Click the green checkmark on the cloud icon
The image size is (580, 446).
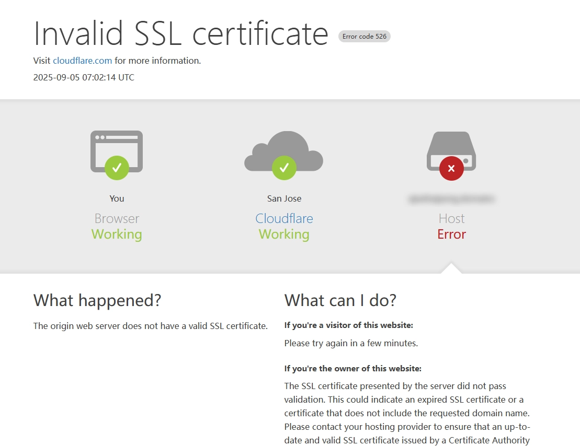284,168
